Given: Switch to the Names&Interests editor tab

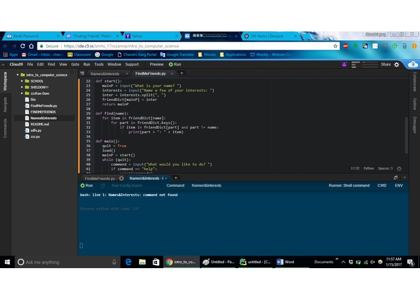Looking at the screenshot, I should (x=105, y=74).
